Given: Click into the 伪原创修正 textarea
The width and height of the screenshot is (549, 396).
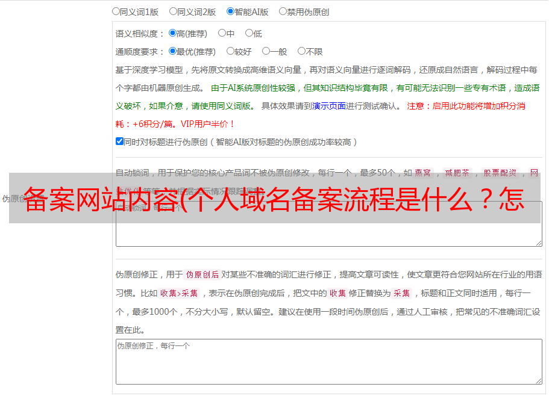Looking at the screenshot, I should [329, 362].
